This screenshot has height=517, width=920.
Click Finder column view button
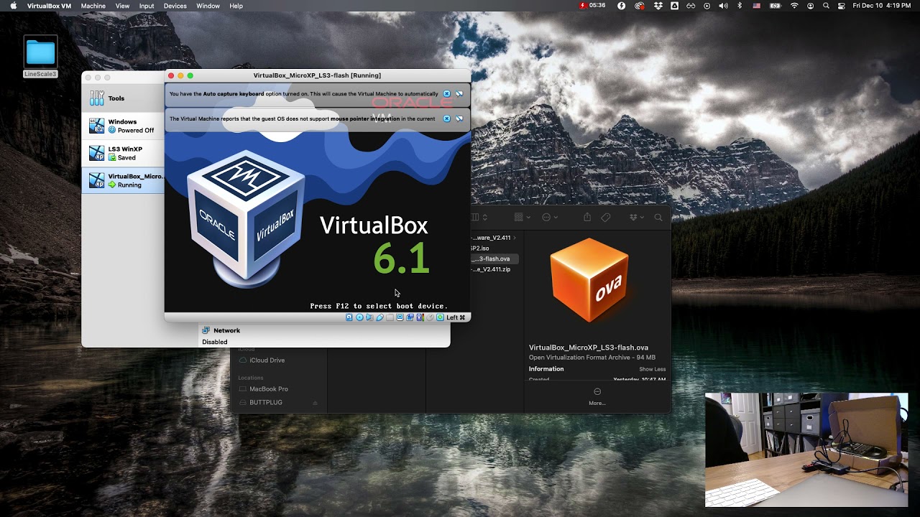click(476, 217)
